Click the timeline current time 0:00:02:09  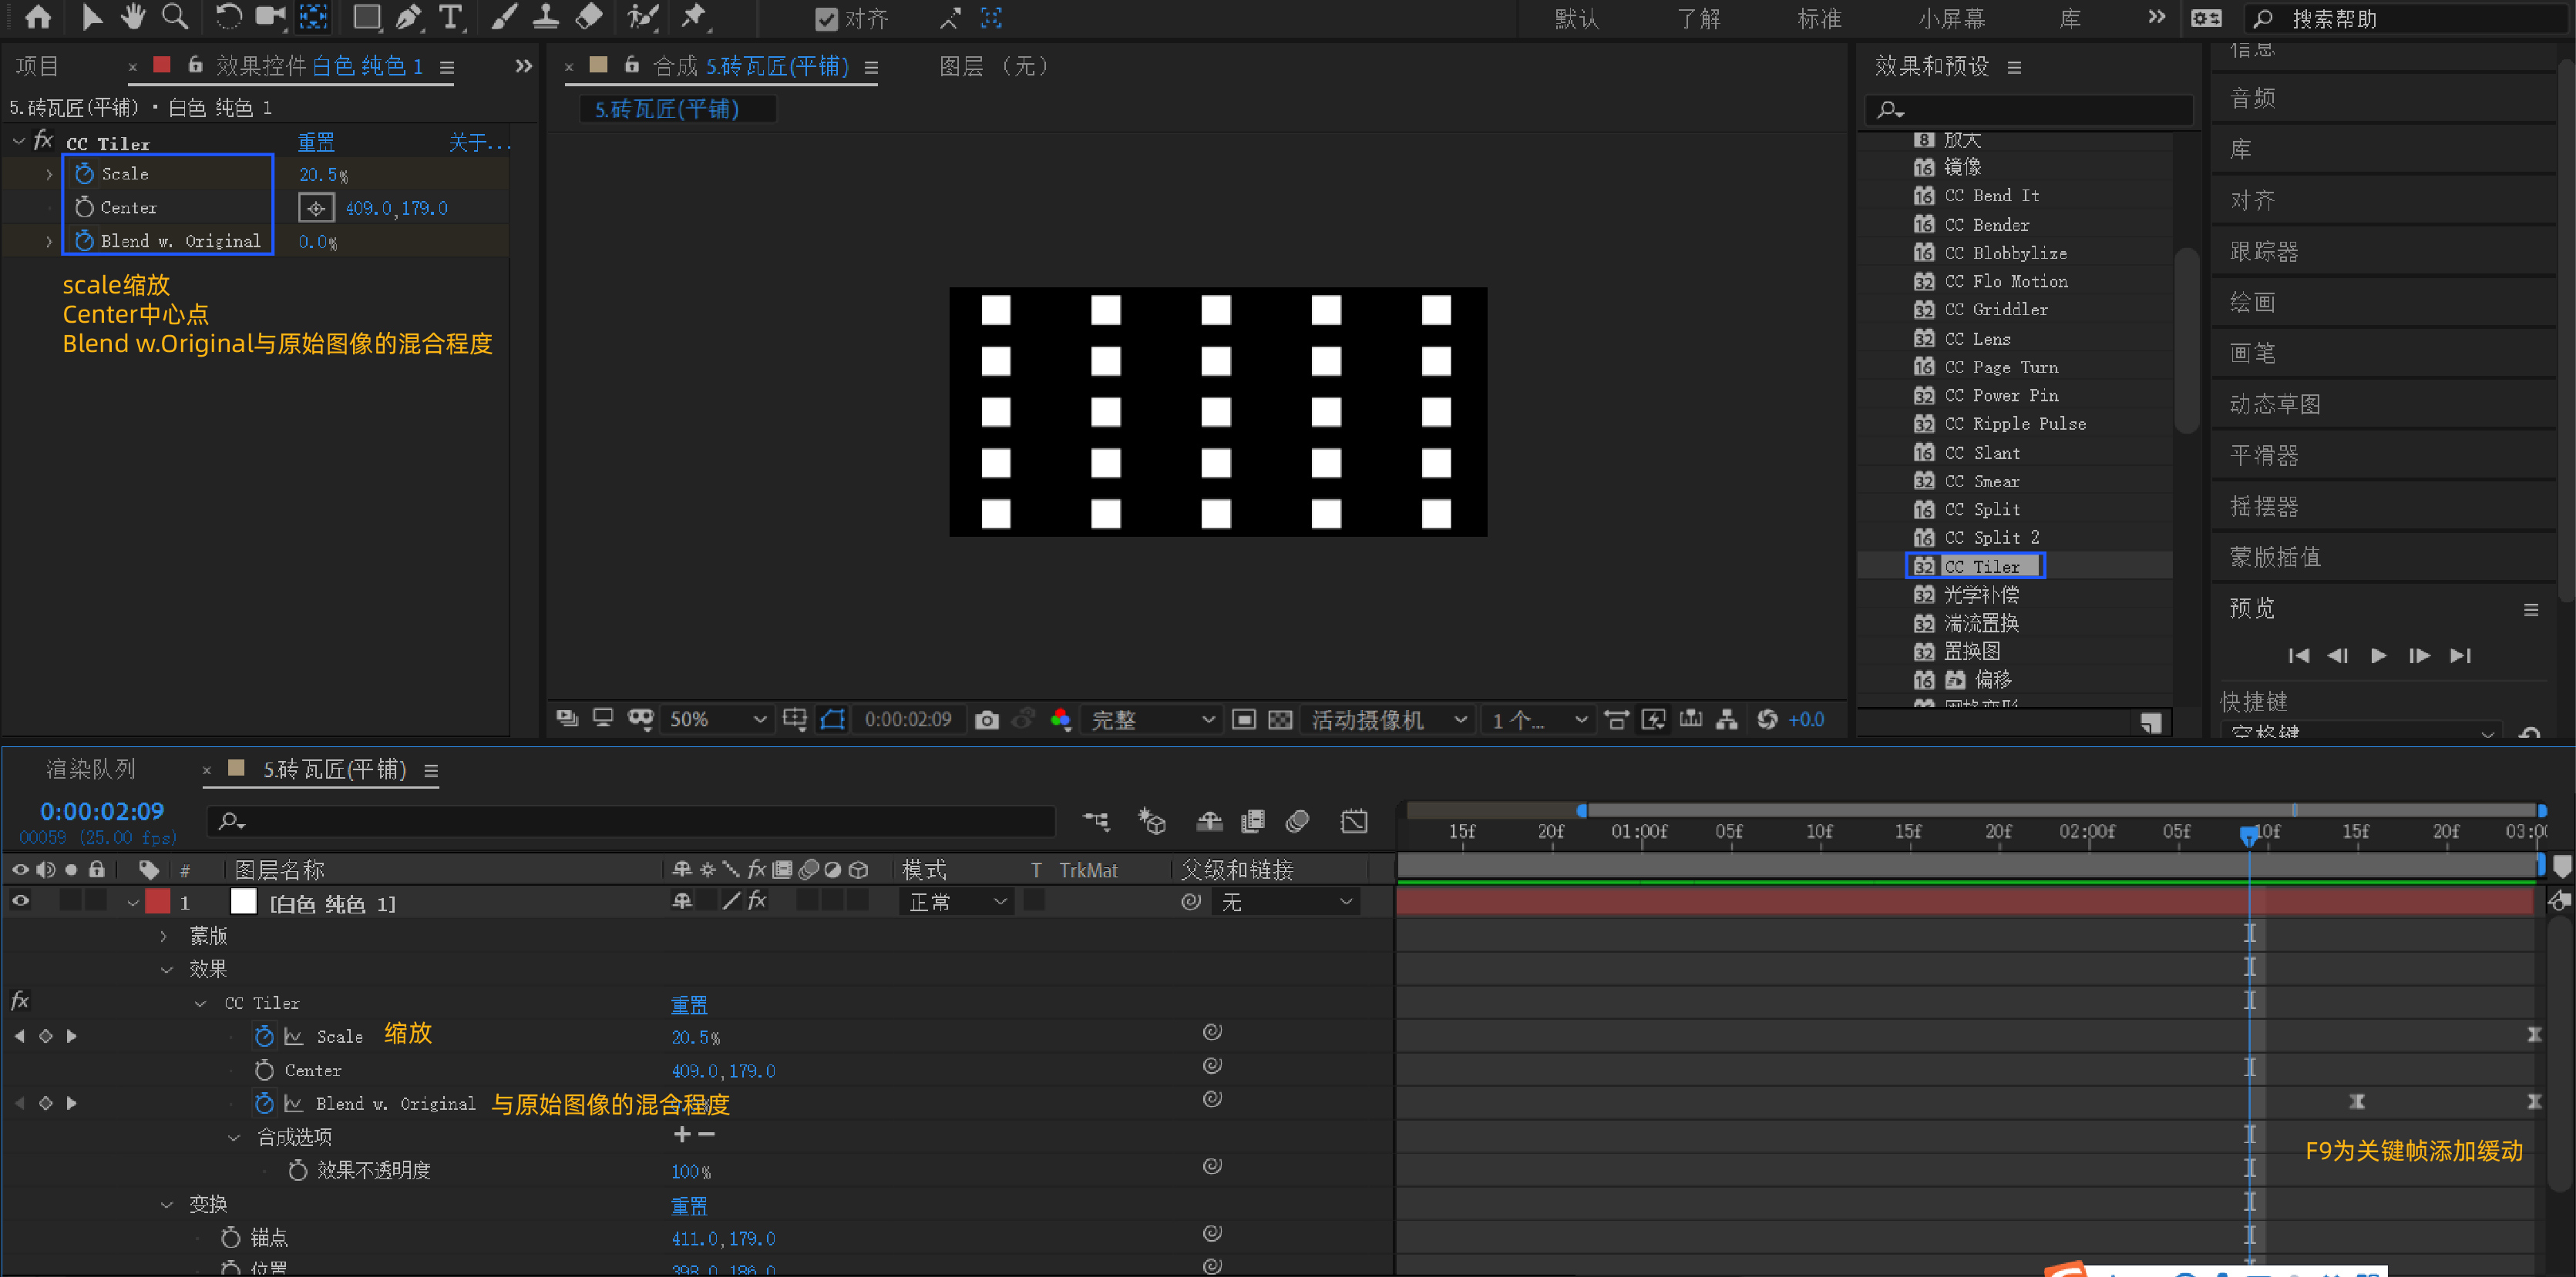(102, 811)
